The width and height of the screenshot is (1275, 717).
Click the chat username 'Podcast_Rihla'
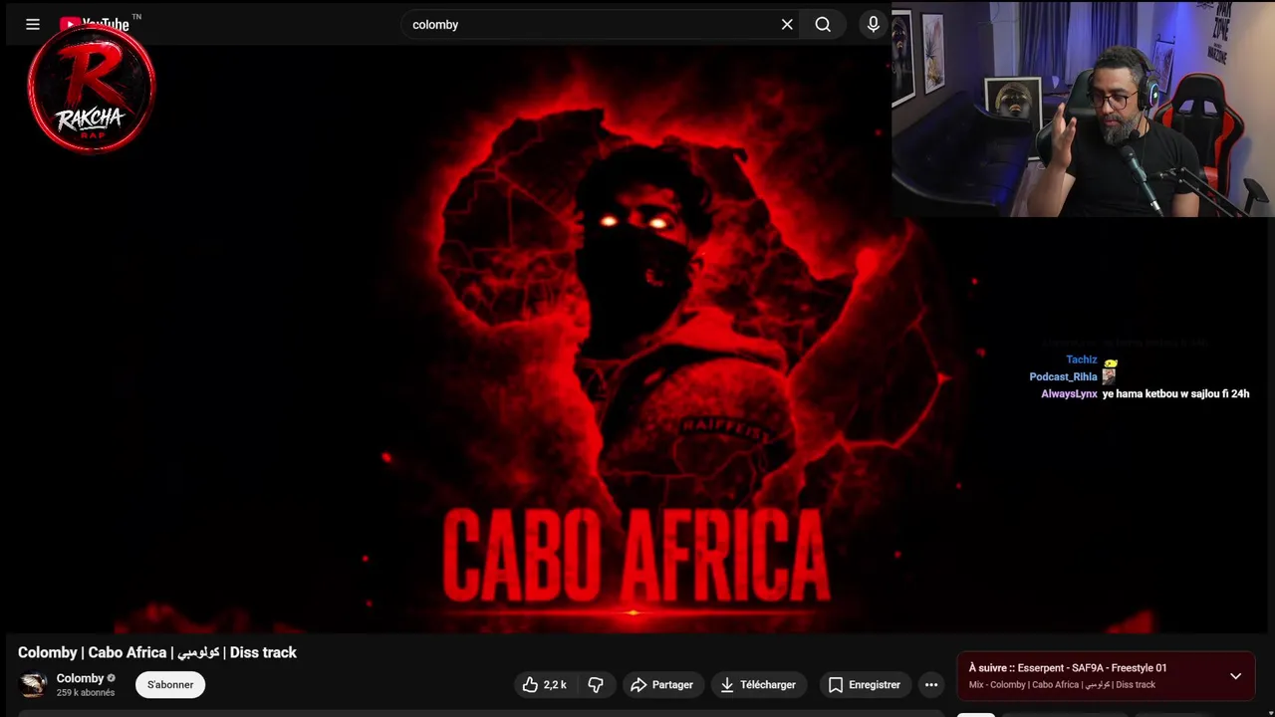tap(1063, 376)
